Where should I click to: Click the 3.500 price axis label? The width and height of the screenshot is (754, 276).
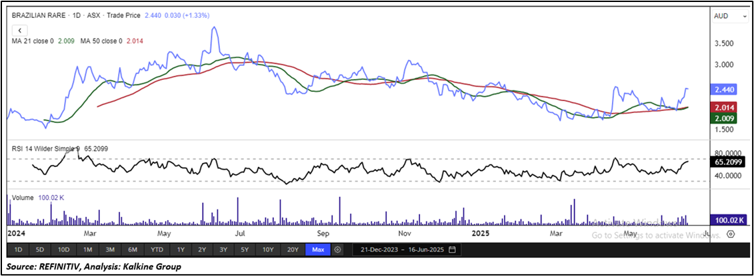coord(724,43)
